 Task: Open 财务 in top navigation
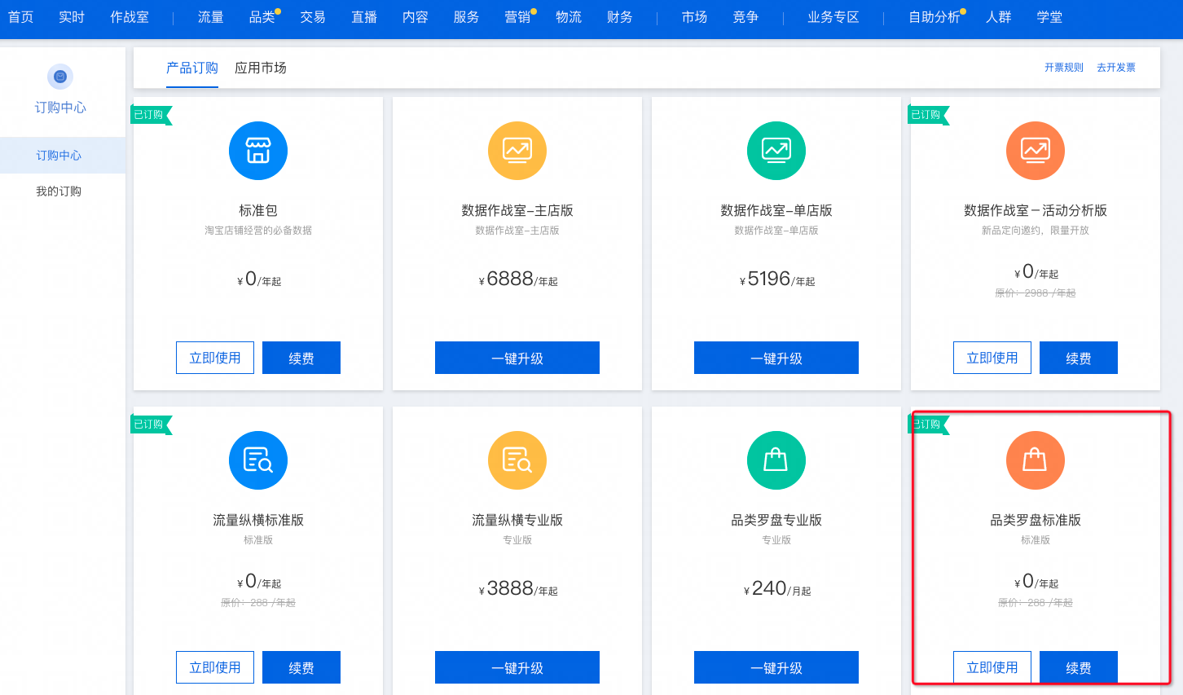[x=620, y=17]
